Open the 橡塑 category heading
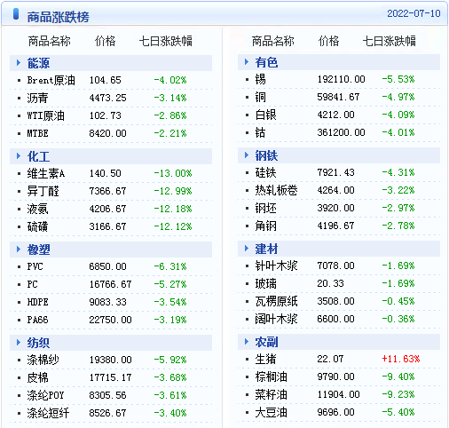The height and width of the screenshot is (428, 449). tap(38, 250)
